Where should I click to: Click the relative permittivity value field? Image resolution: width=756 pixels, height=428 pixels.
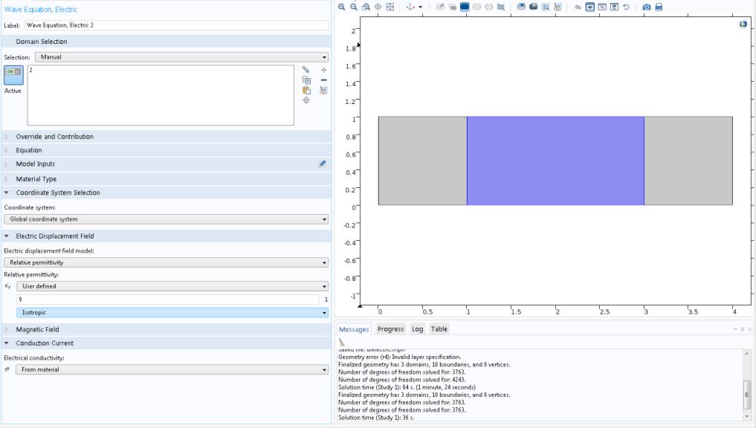point(168,299)
